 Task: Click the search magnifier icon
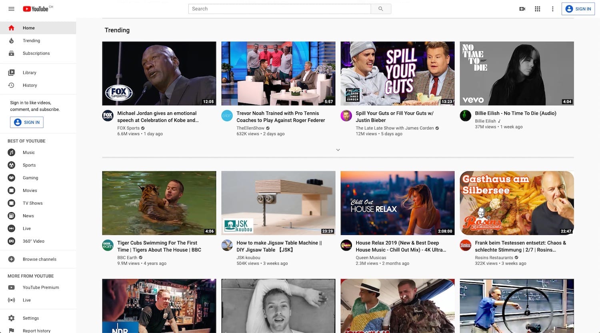point(380,8)
